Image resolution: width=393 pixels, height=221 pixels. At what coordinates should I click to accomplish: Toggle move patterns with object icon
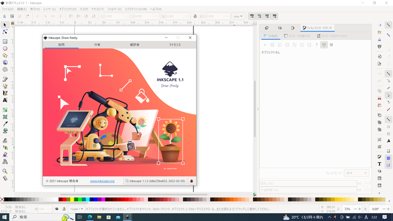point(275,16)
